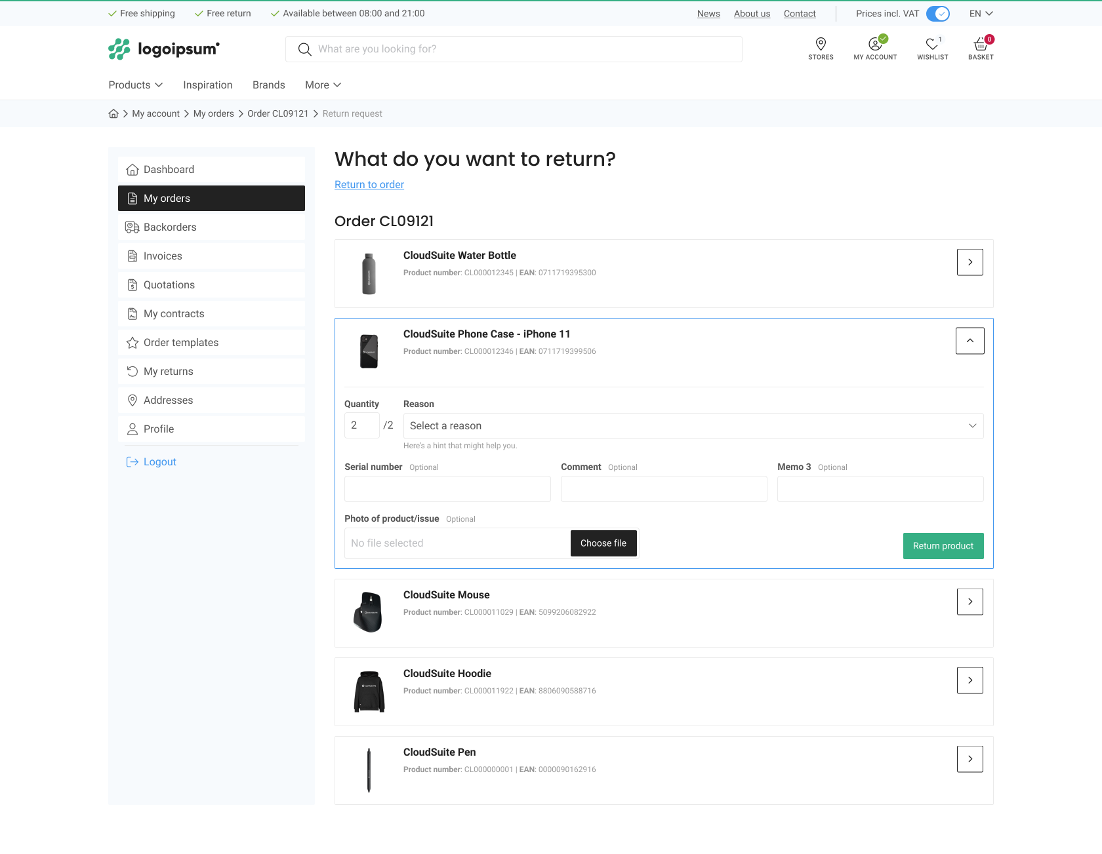Expand the CloudSuite Hoodie item
Screen dimensions: 1102x854
(969, 680)
